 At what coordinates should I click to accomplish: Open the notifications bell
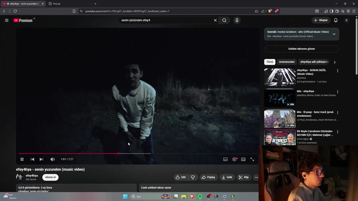[x=336, y=20]
